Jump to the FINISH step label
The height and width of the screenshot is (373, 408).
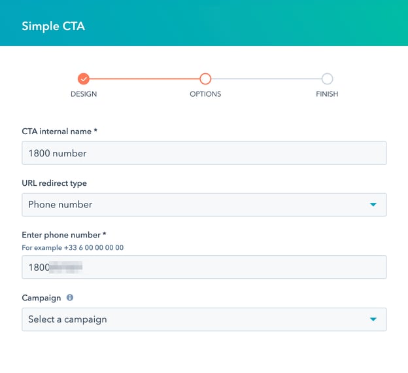click(327, 94)
